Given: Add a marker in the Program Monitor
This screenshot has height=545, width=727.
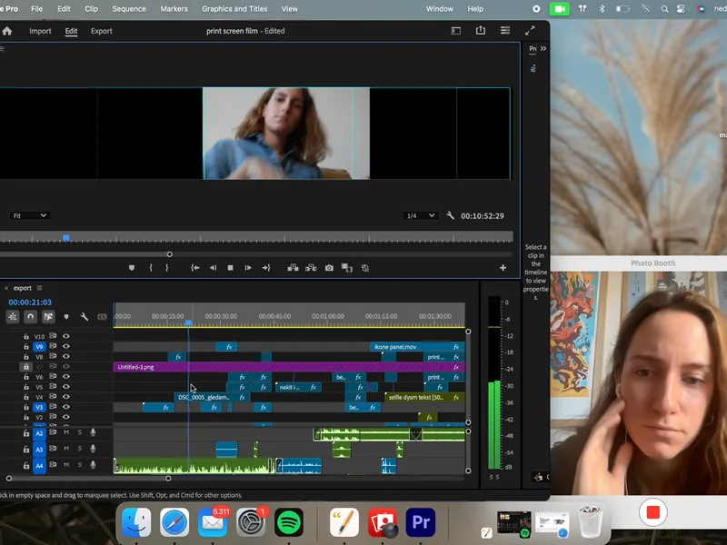Looking at the screenshot, I should coord(132,268).
